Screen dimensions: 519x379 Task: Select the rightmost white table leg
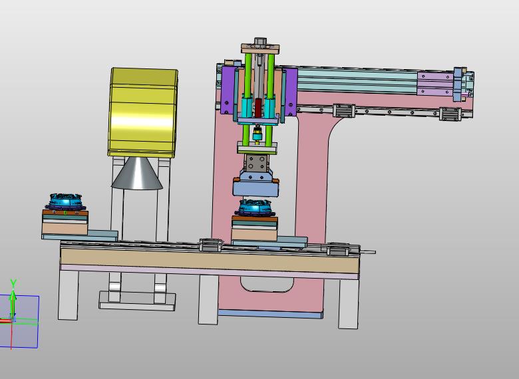(x=349, y=304)
